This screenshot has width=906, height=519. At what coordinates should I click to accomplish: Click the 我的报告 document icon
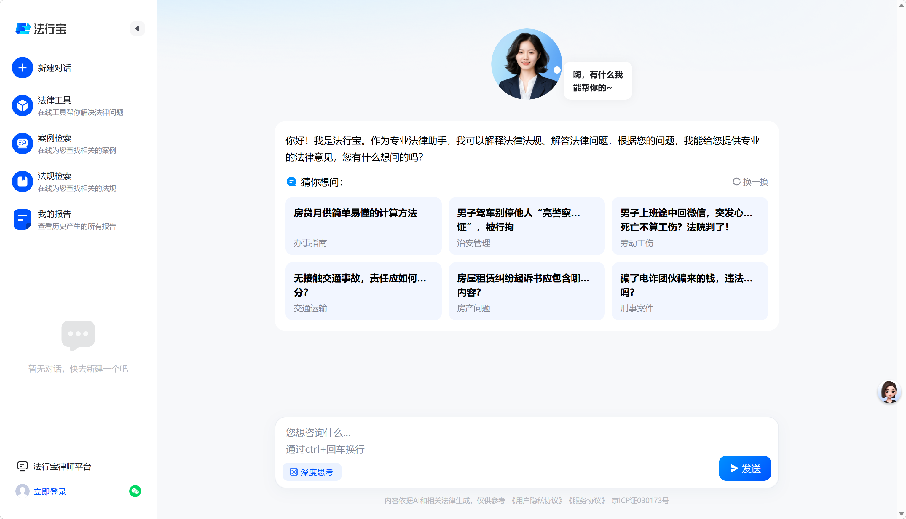23,219
